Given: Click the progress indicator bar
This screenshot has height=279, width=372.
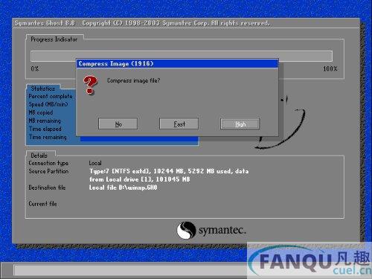Looking at the screenshot, I should click(182, 56).
